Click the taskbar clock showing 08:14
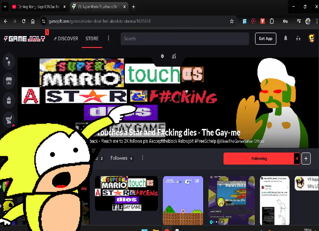This screenshot has width=319, height=231. (308, 230)
